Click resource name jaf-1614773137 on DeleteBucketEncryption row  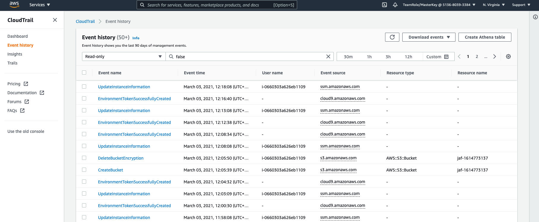click(x=472, y=158)
